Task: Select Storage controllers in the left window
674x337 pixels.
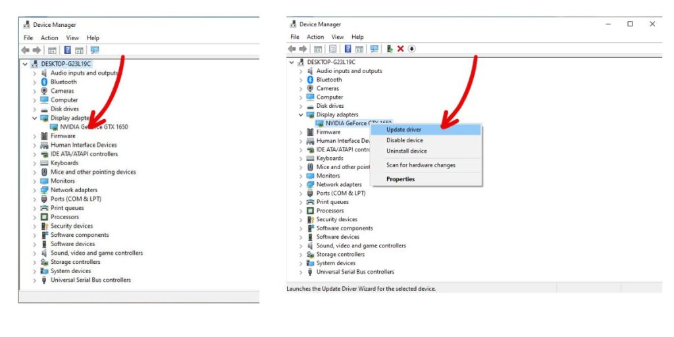Action: click(75, 262)
